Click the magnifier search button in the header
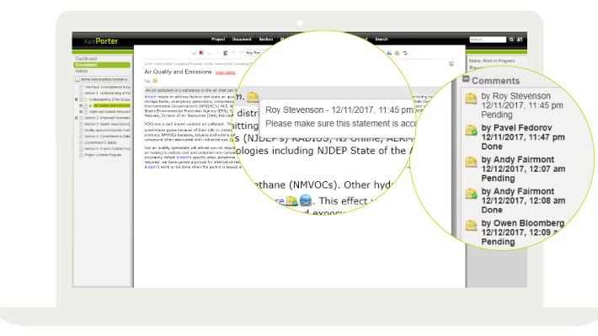 click(x=512, y=40)
